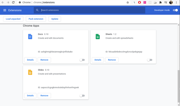180x106 pixels.
Task: Click the Chrome Apps heading
Action: tap(31, 26)
